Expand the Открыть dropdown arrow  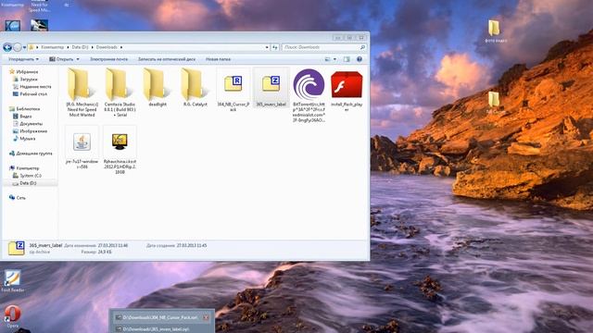[78, 59]
